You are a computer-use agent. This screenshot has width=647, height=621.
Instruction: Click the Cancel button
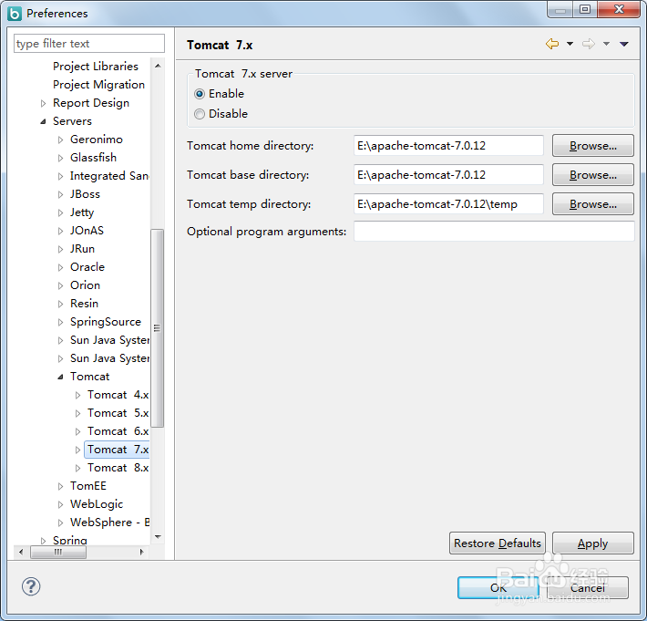click(x=588, y=587)
